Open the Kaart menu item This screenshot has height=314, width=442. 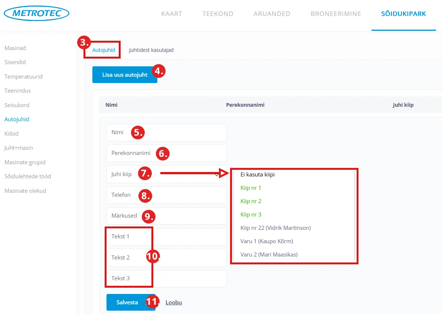[x=171, y=14]
